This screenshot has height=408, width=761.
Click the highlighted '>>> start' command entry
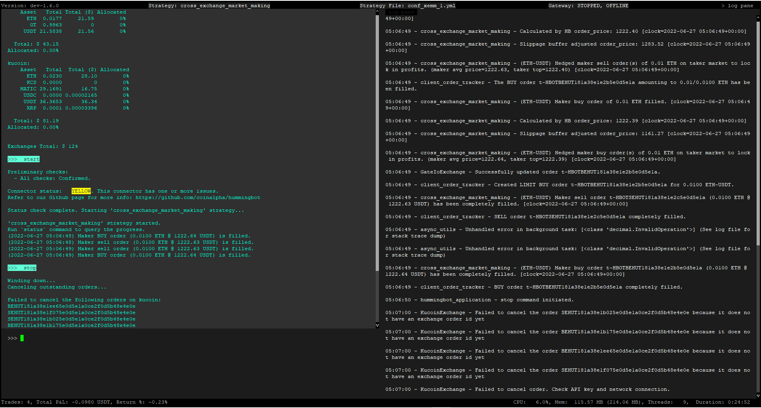23,159
